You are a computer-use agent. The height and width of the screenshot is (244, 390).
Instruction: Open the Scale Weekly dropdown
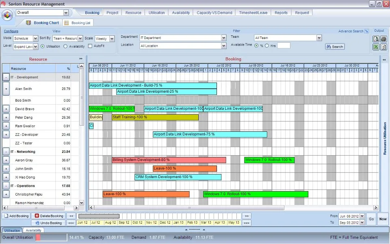tap(112, 39)
